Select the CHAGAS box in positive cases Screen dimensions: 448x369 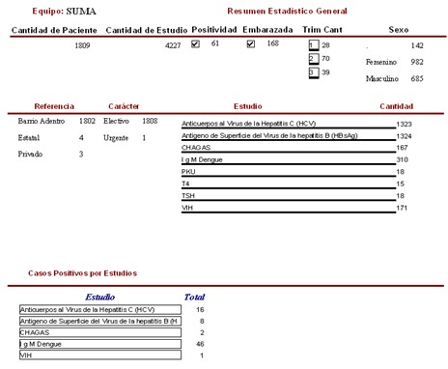click(x=100, y=332)
